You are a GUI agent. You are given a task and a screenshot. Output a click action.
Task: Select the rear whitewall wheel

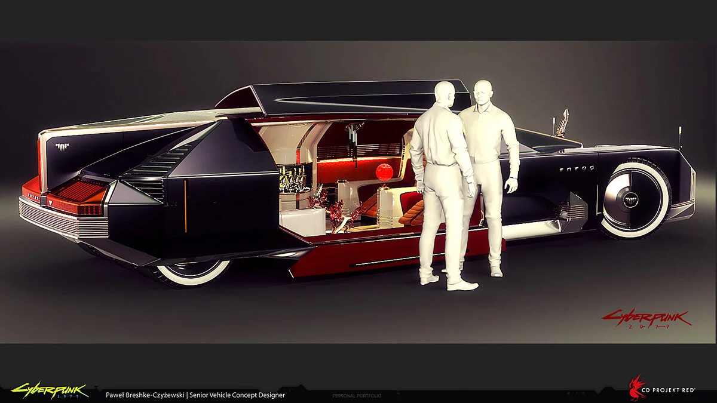[x=191, y=270]
